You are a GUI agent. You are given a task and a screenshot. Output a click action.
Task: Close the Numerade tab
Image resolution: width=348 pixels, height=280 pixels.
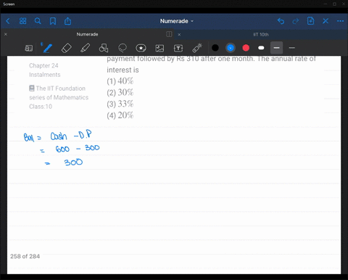6,34
